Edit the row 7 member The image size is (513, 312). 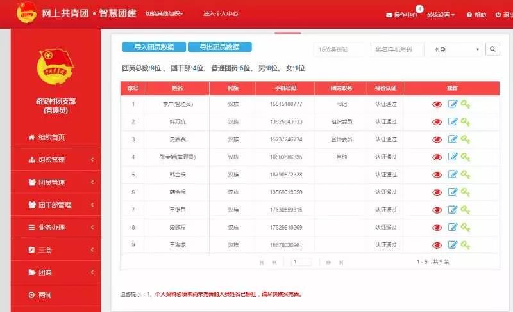click(x=453, y=210)
